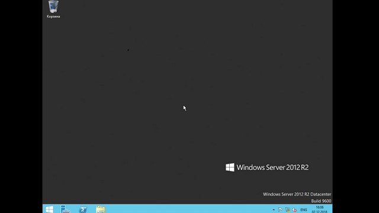Viewport: 379px width, 213px height.
Task: Launch Windows PowerShell from the taskbar
Action: tap(83, 209)
